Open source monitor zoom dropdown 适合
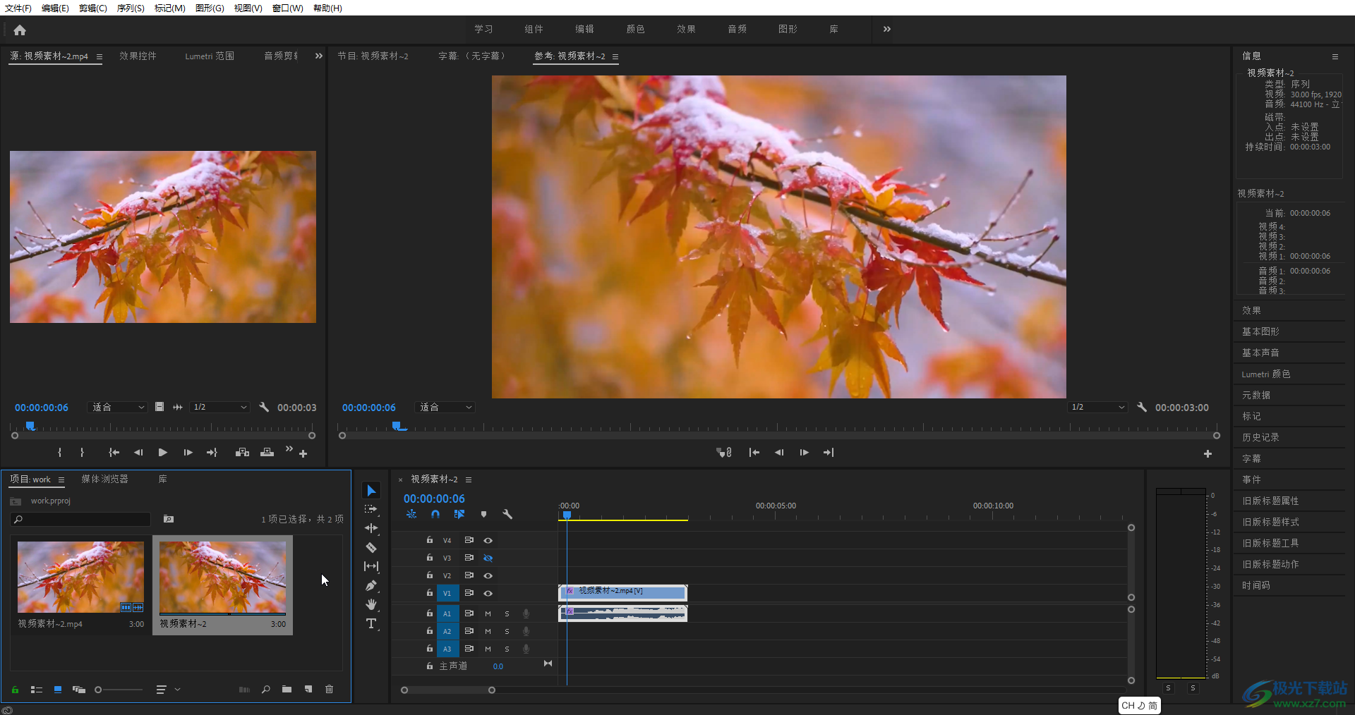Viewport: 1355px width, 715px height. pos(118,407)
